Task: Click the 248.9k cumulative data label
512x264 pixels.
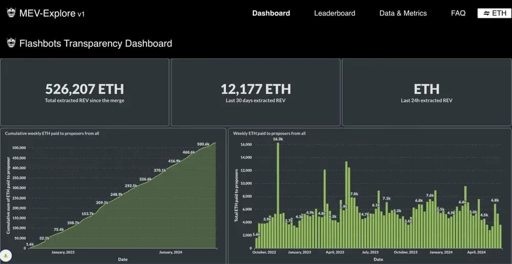Action: pos(117,194)
